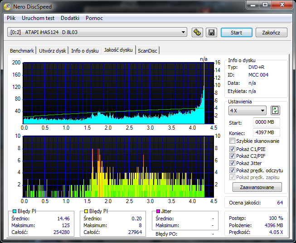Click the average value 14.46
The width and height of the screenshot is (296, 243).
63,219
